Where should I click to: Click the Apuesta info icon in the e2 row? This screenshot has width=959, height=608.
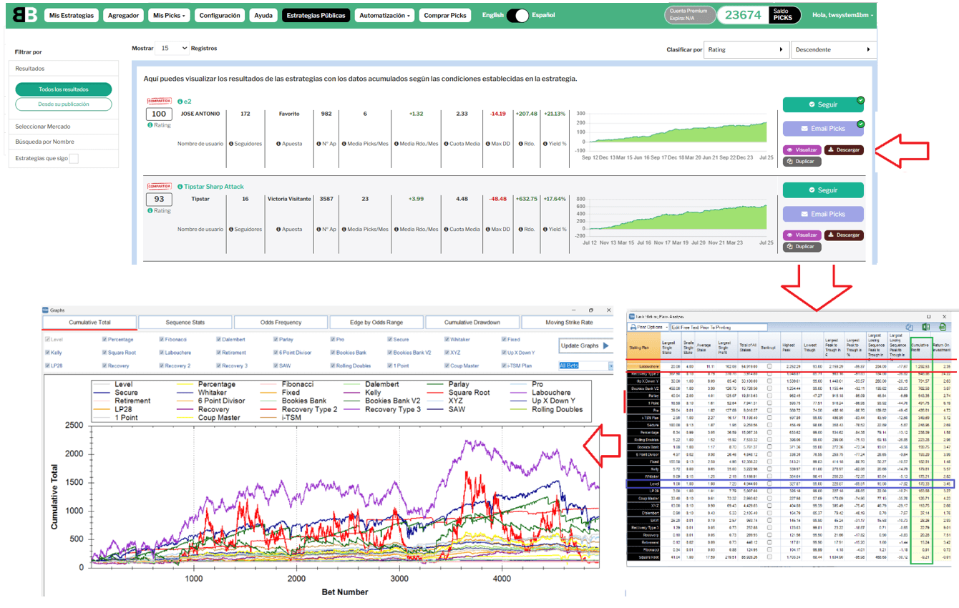tap(280, 144)
